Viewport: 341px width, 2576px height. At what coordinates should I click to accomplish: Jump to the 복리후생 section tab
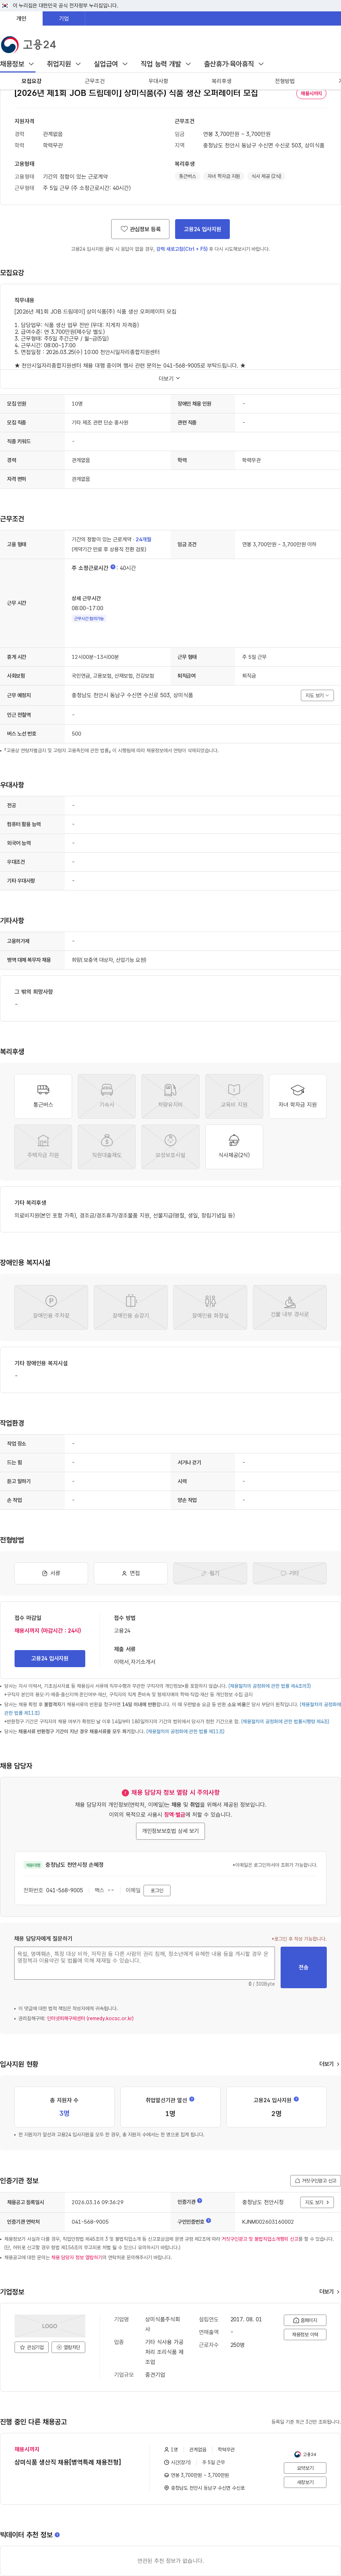221,81
